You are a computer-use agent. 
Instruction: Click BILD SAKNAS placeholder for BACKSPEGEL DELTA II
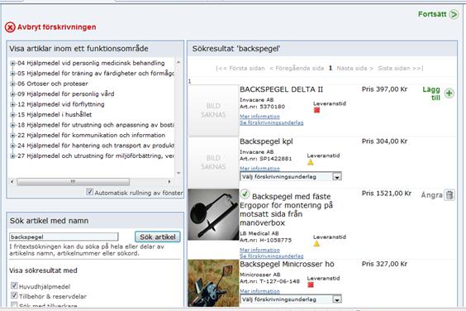pos(213,110)
